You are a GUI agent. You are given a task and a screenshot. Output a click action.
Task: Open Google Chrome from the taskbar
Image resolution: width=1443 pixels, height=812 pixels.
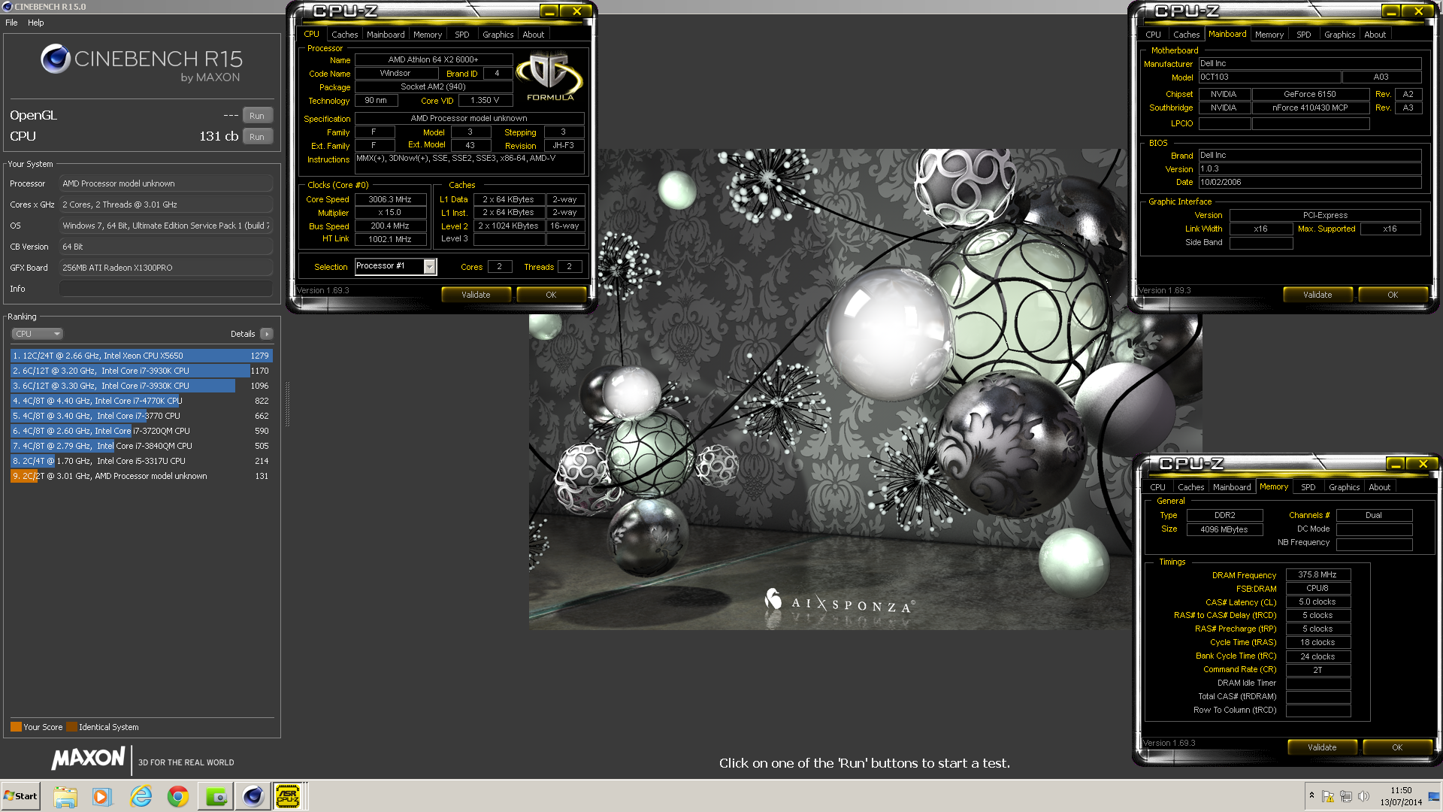[178, 796]
